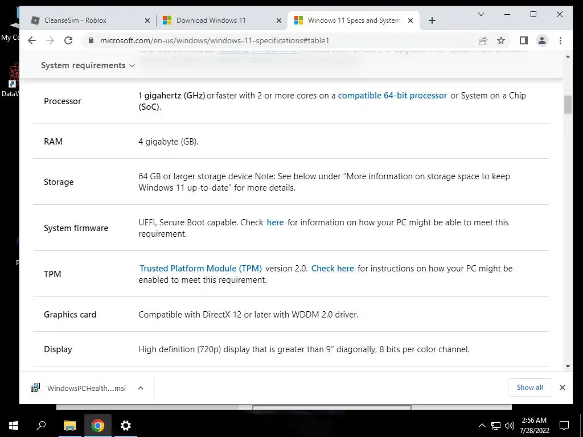Close the Windows 11 Specs tab

click(410, 20)
